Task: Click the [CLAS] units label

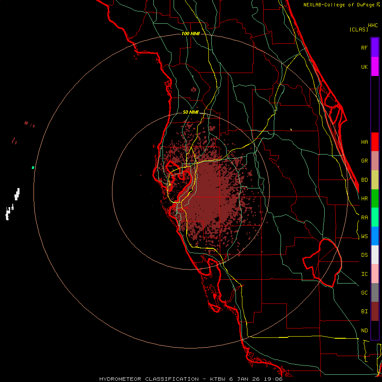Action: [359, 29]
